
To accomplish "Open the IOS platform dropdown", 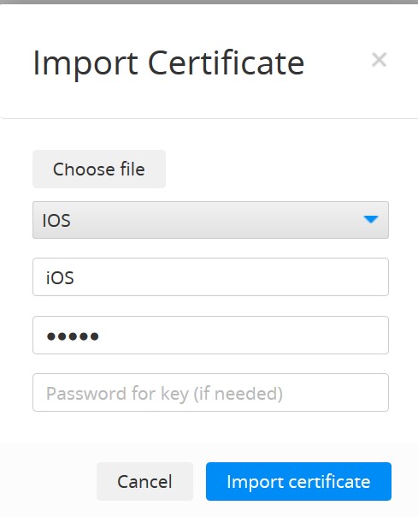I will pyautogui.click(x=210, y=220).
